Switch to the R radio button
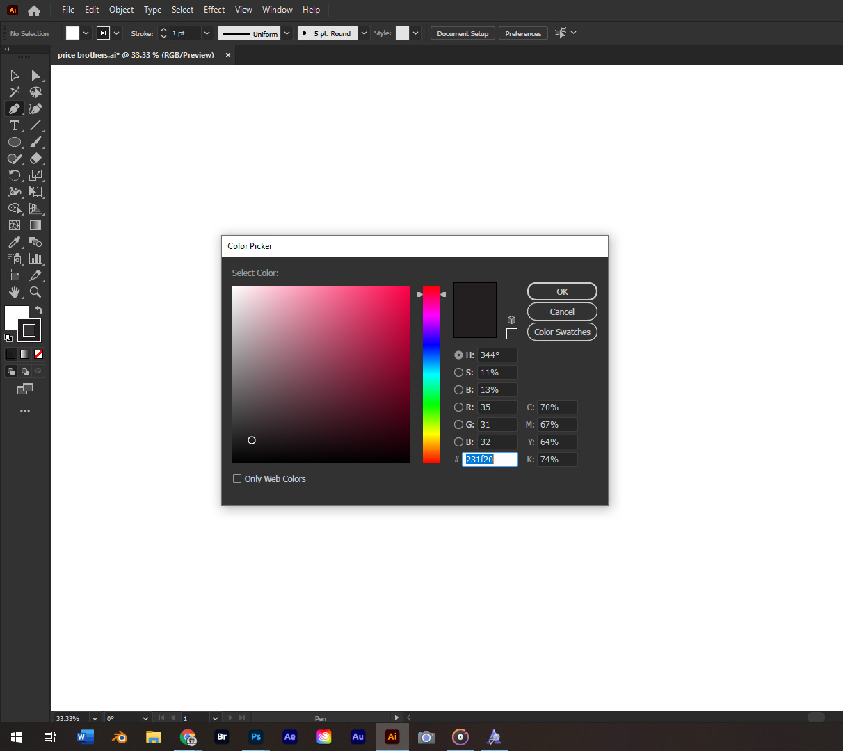Image resolution: width=843 pixels, height=751 pixels. point(459,407)
